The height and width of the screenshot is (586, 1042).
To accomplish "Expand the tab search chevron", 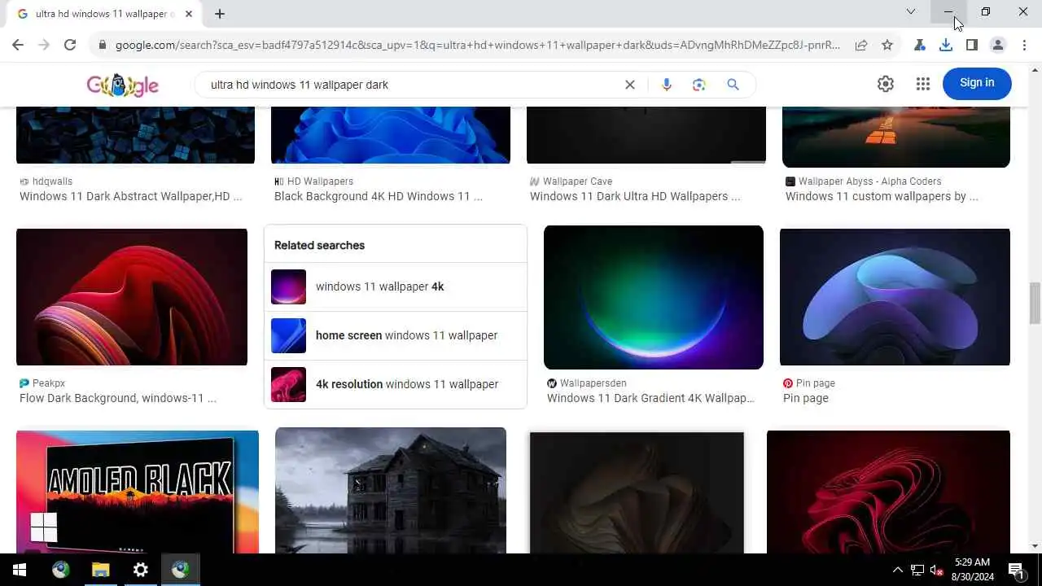I will pos(910,11).
